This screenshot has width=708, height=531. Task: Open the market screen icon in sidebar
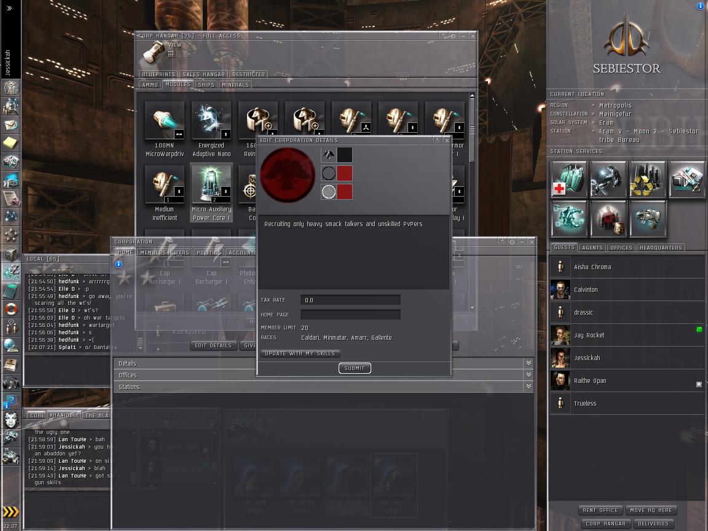(x=11, y=179)
